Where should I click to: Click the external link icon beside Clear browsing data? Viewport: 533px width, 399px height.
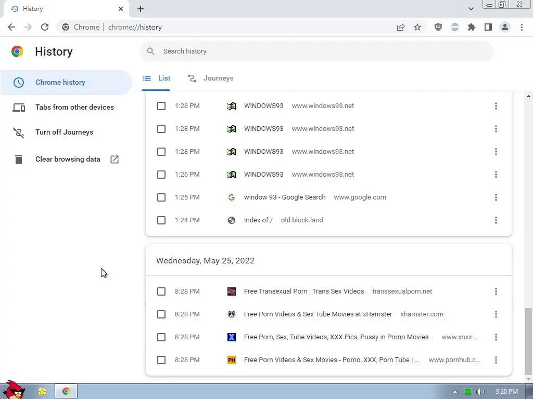pyautogui.click(x=115, y=159)
